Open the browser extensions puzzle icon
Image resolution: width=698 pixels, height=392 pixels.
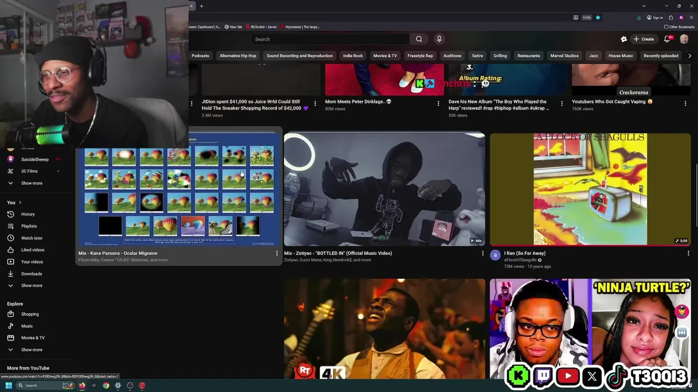671,17
